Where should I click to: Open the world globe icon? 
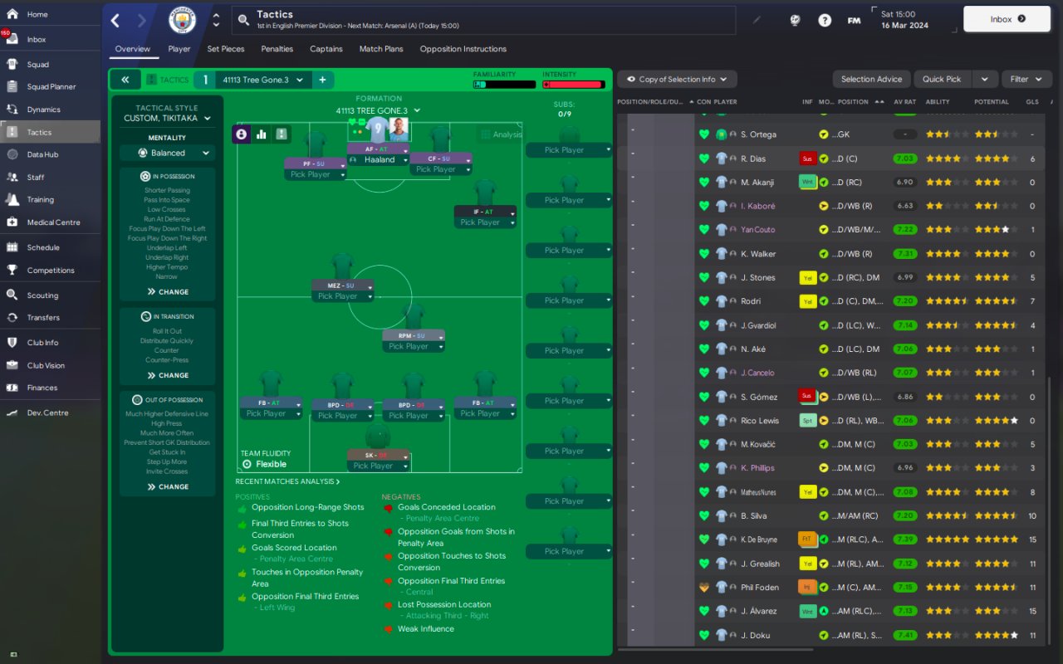point(795,20)
